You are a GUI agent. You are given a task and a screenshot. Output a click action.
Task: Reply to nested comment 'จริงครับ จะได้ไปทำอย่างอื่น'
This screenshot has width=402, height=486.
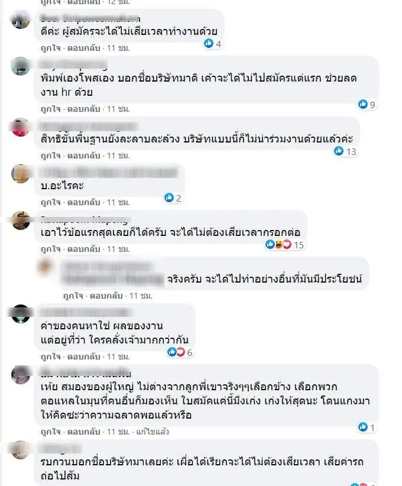[x=106, y=296]
